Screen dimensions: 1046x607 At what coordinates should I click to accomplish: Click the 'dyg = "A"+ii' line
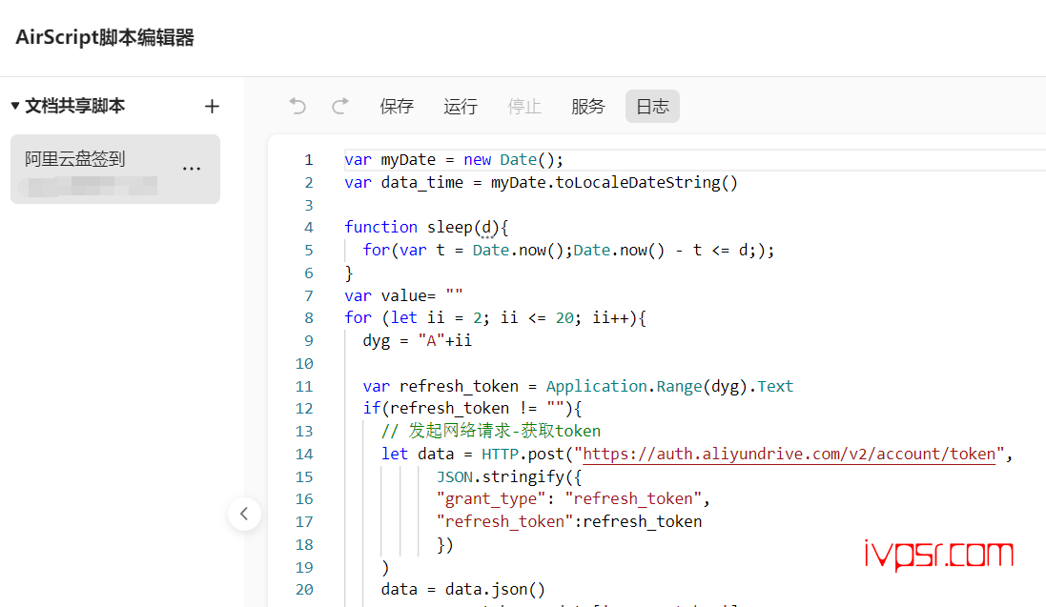(x=417, y=341)
